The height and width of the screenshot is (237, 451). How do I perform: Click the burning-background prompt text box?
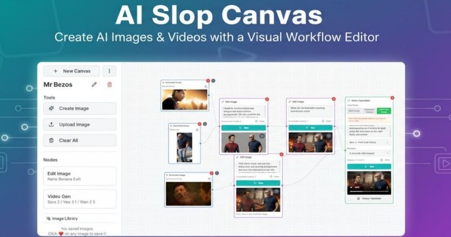pos(311,111)
